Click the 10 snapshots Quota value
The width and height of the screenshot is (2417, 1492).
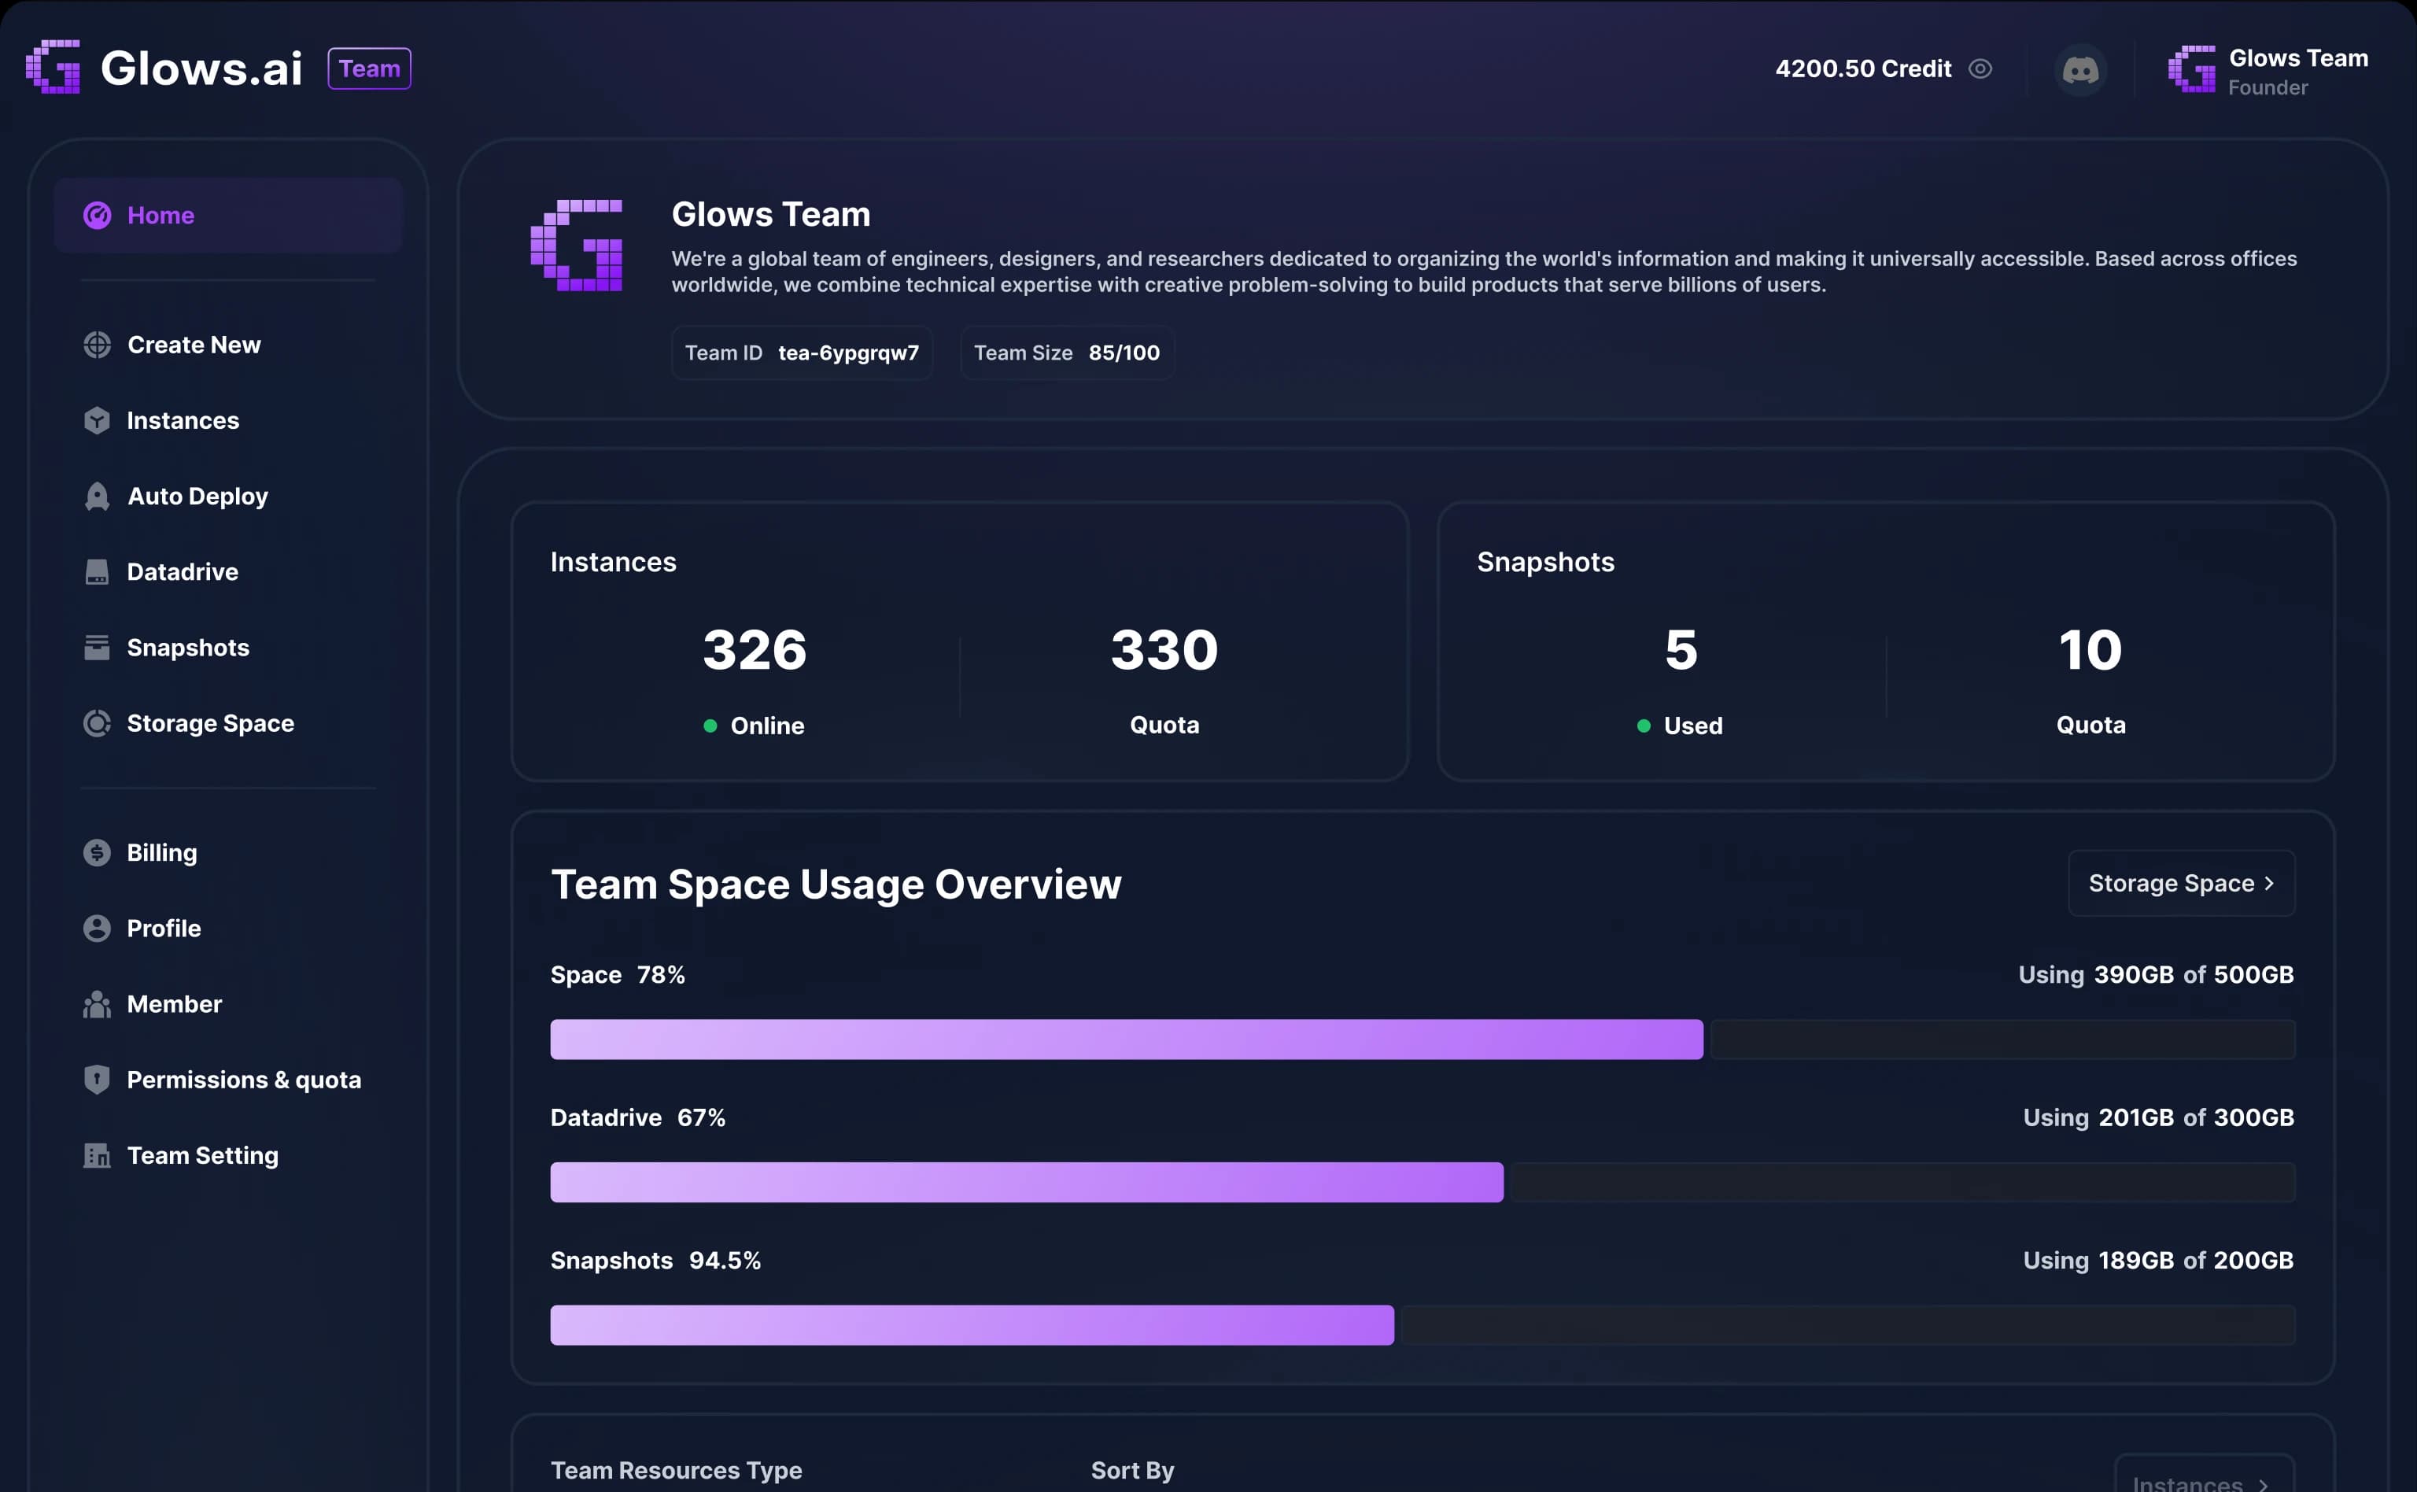[2090, 650]
